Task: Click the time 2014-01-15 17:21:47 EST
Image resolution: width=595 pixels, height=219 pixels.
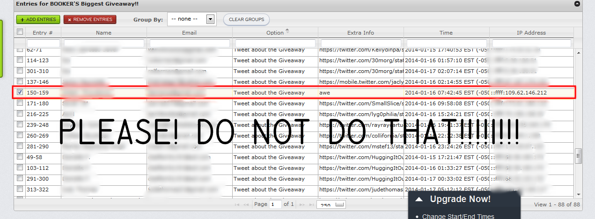Action: 447,157
